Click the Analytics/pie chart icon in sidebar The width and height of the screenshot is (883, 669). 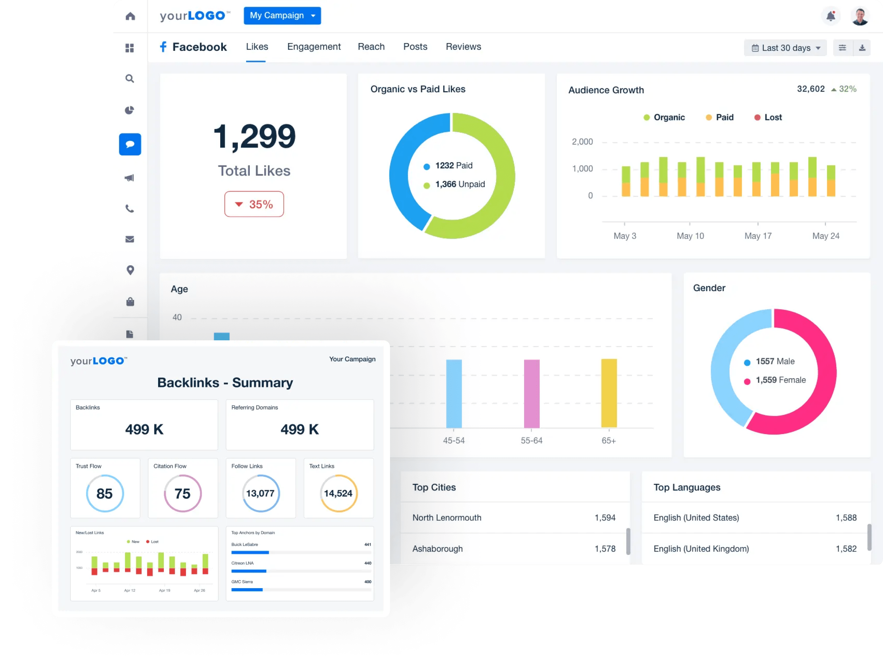(x=130, y=110)
